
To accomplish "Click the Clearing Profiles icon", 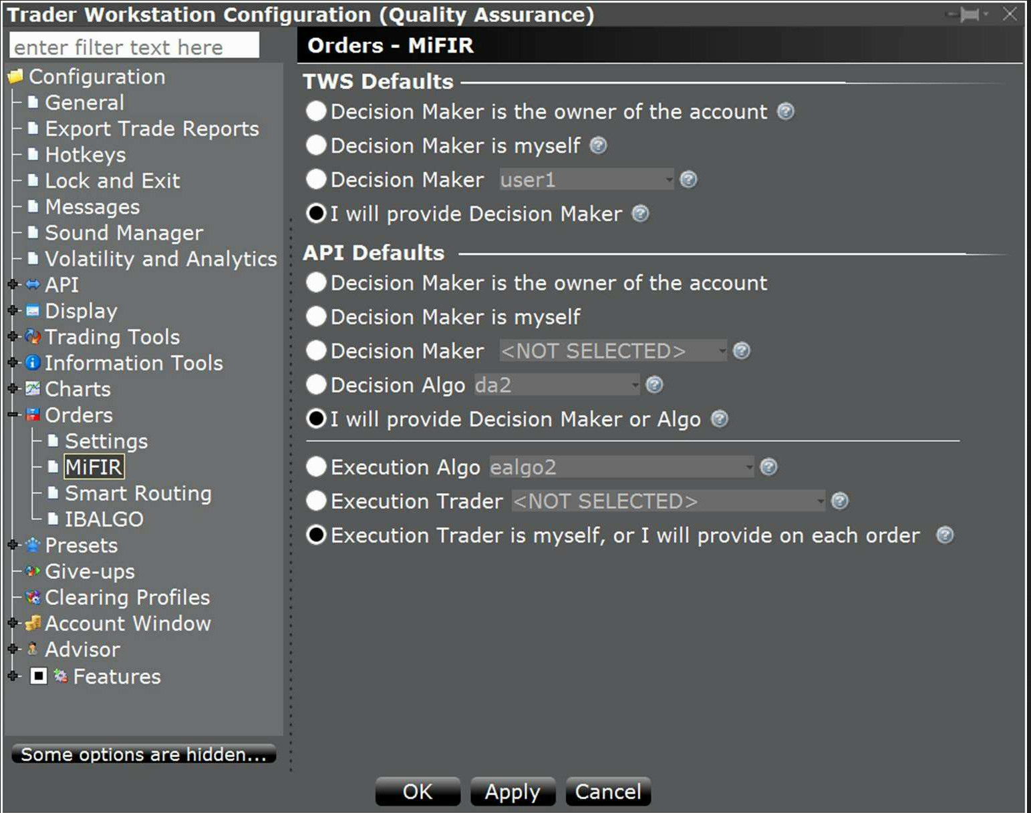I will click(x=33, y=597).
